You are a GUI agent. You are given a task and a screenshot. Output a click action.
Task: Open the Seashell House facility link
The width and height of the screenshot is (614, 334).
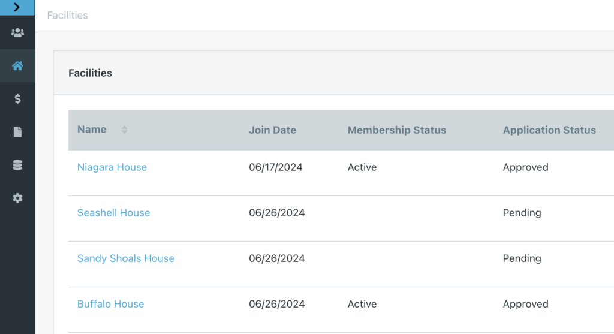(x=113, y=213)
